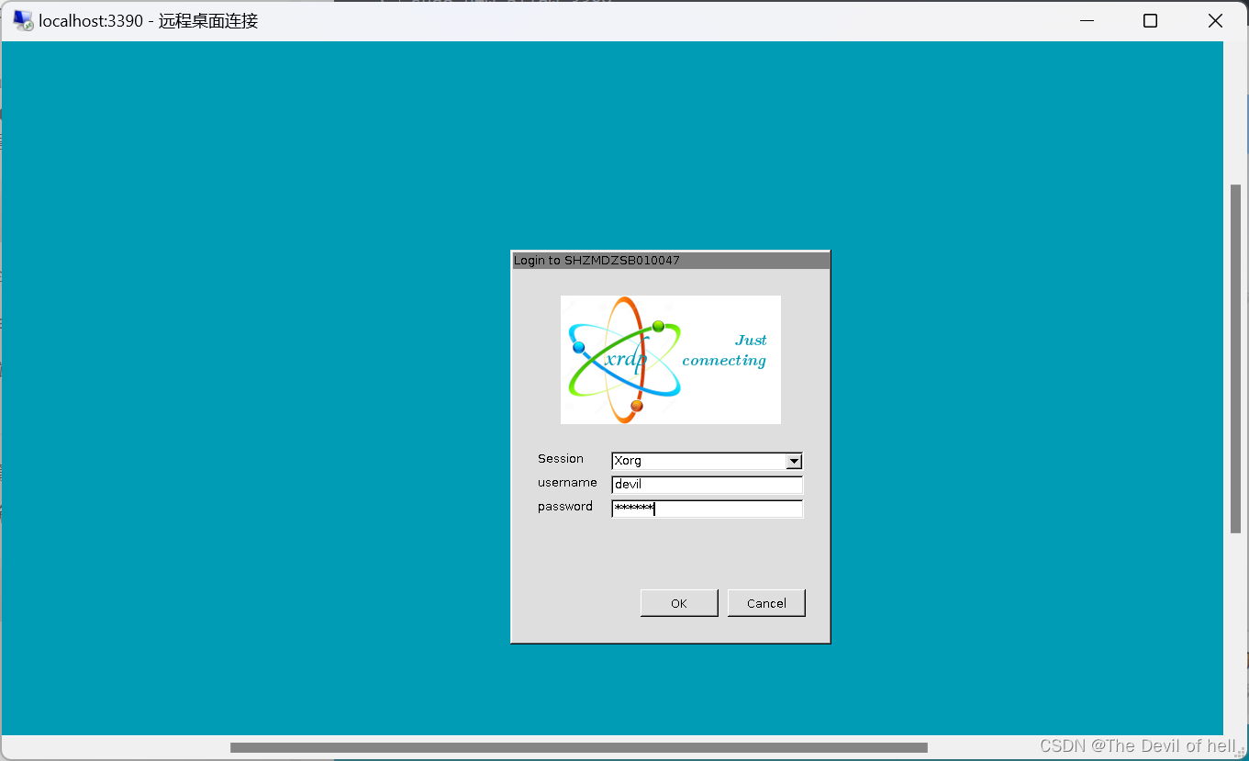Viewport: 1249px width, 761px height.
Task: Maximize the Remote Desktop Connection window
Action: (1150, 20)
